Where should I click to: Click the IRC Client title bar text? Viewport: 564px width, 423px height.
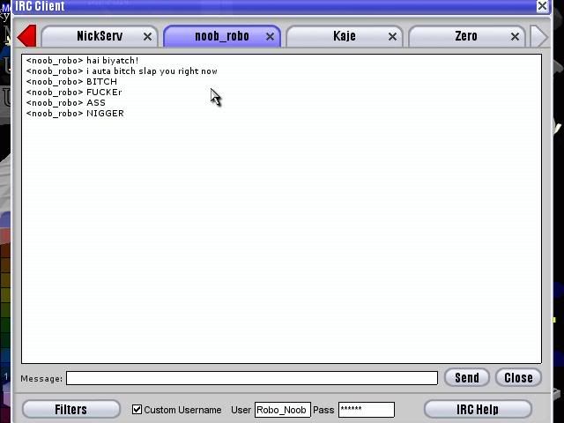click(x=40, y=6)
